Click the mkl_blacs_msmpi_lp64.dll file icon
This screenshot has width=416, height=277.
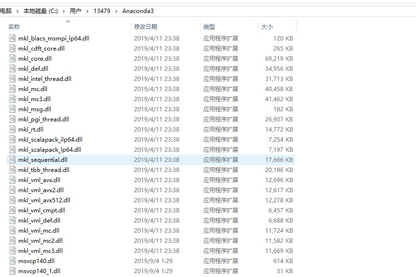[13, 38]
